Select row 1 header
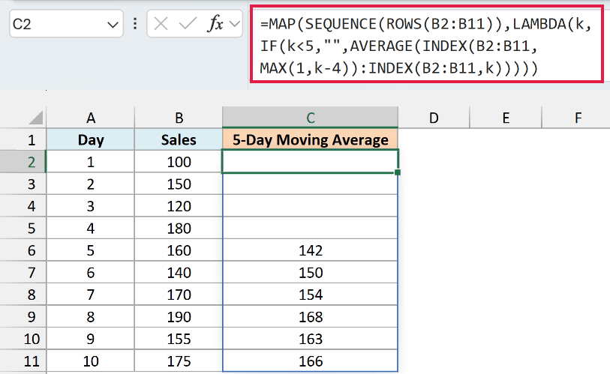610x374 pixels. click(23, 139)
